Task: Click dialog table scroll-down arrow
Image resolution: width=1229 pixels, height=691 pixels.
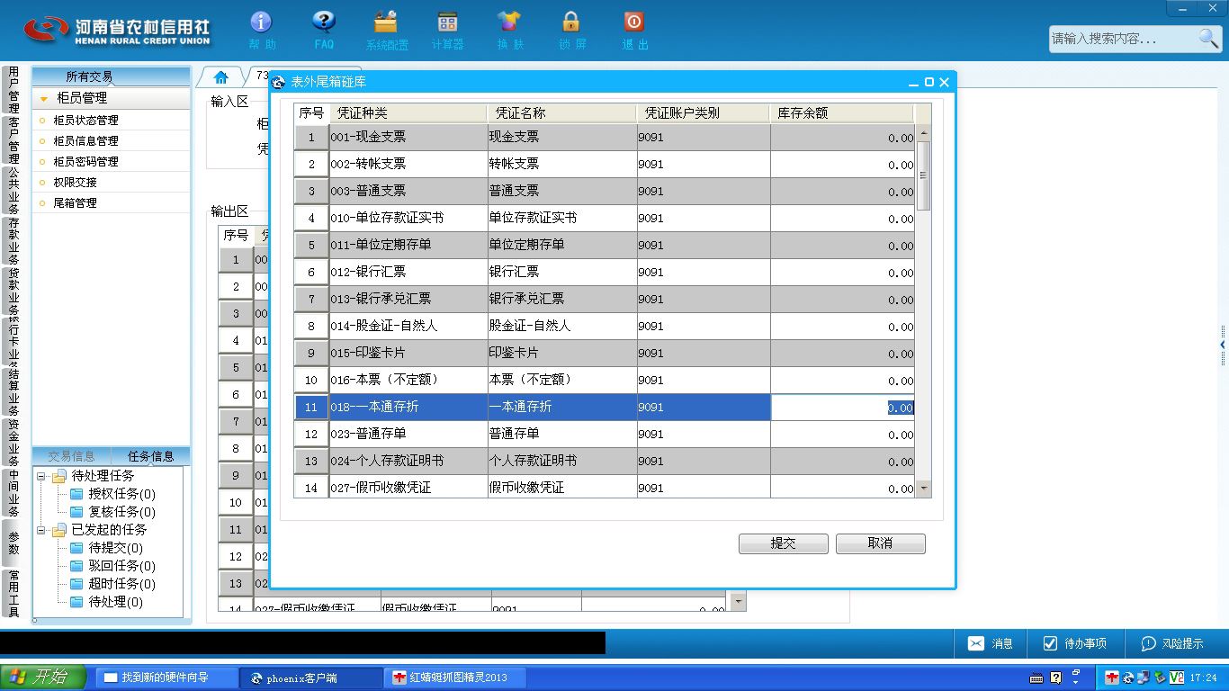Action: 923,489
